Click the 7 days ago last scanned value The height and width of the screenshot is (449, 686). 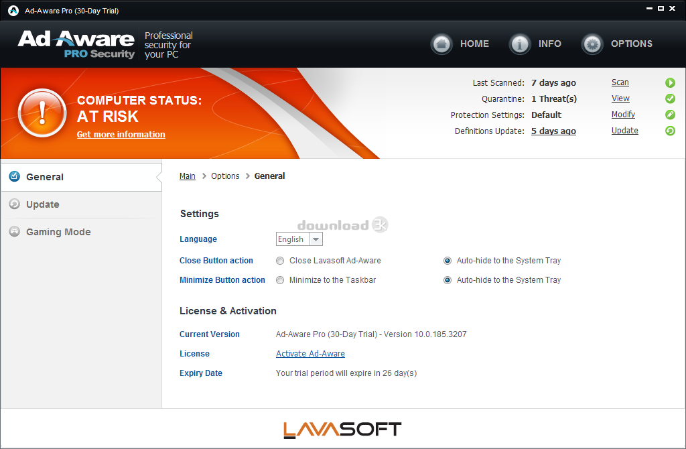(x=553, y=82)
